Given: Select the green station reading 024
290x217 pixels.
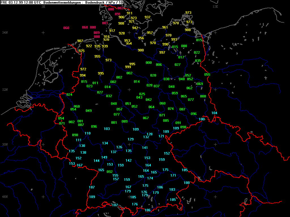Looking at the screenshot, I should pyautogui.click(x=69, y=95).
